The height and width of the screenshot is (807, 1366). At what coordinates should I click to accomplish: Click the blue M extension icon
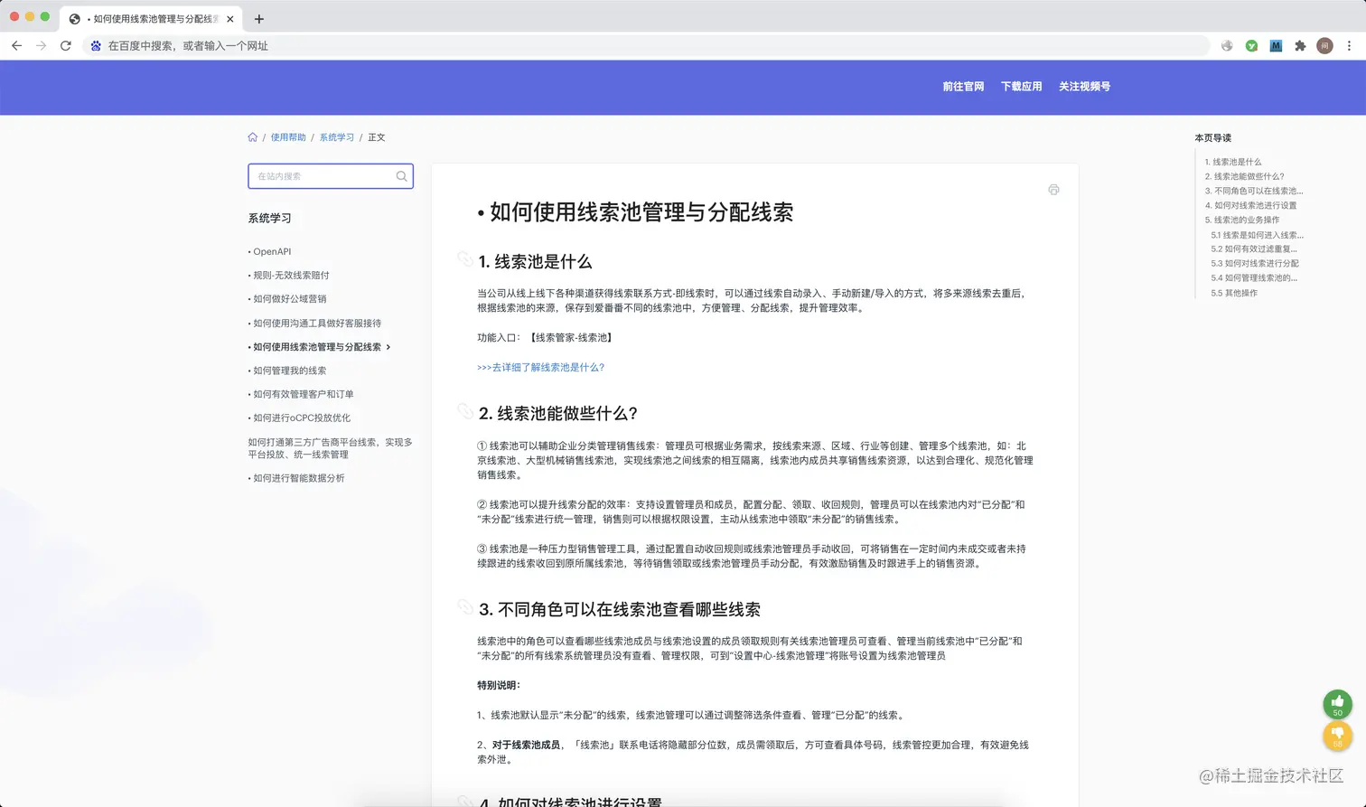(x=1276, y=46)
